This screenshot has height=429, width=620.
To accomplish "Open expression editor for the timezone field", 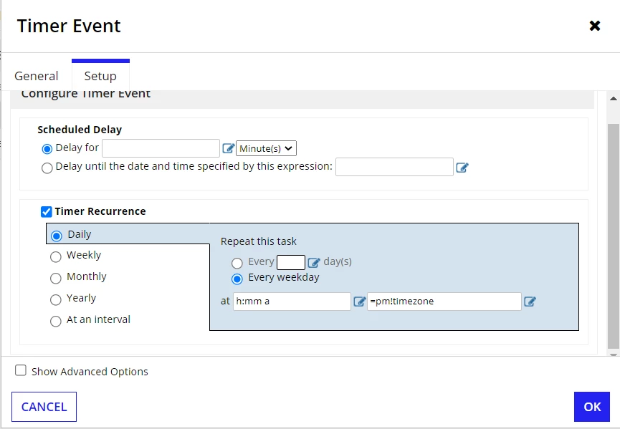I will [530, 302].
